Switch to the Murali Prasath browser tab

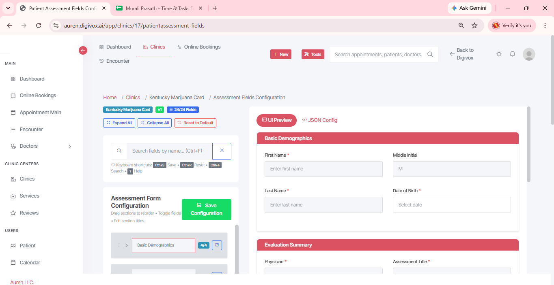(x=159, y=8)
